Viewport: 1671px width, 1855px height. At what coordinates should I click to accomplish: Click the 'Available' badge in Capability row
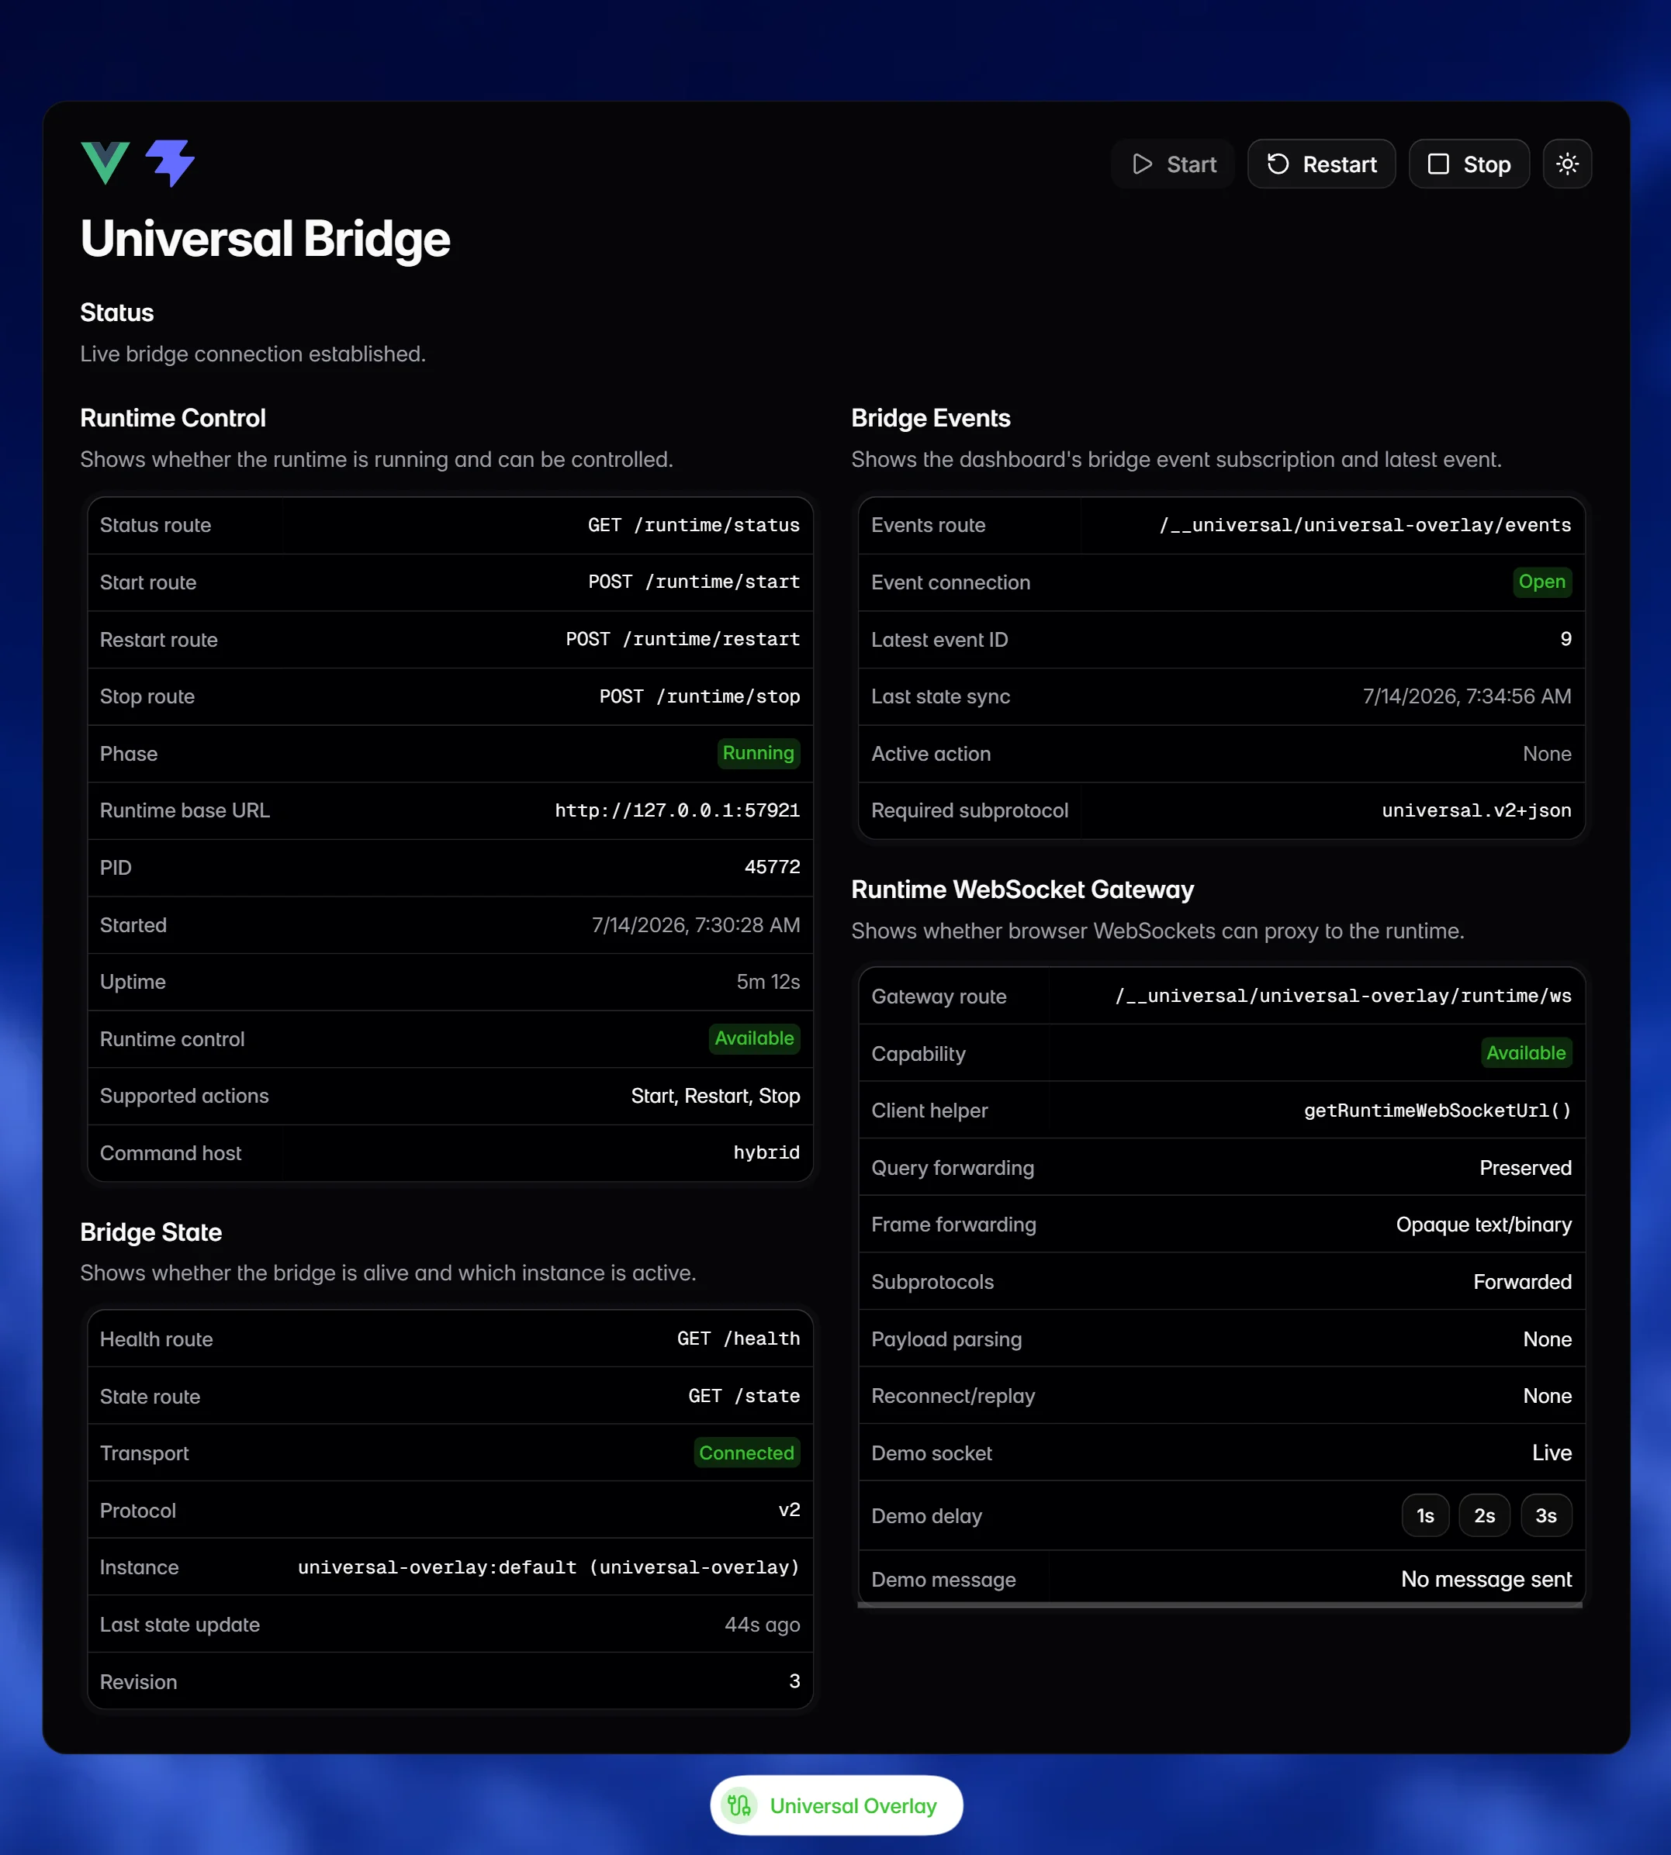click(x=1526, y=1053)
